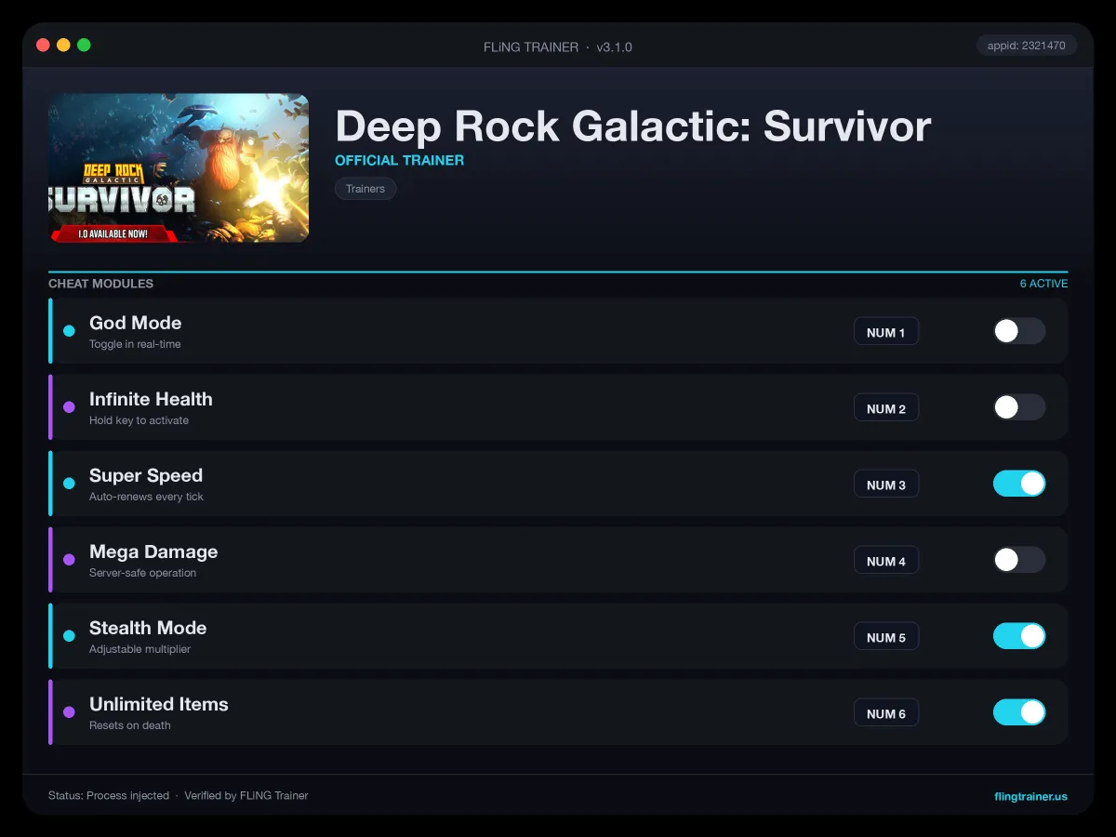Turn off the Stealth Mode toggle

(x=1019, y=636)
